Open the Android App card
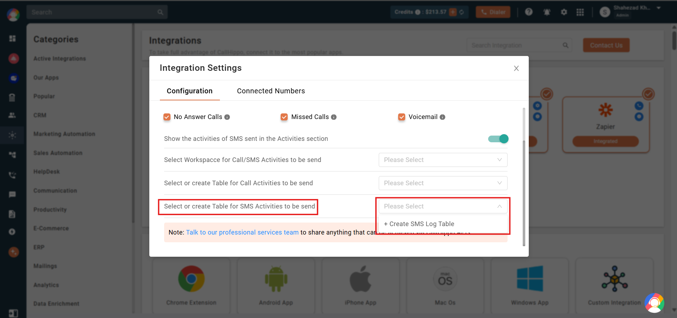The height and width of the screenshot is (318, 677). pos(276,286)
